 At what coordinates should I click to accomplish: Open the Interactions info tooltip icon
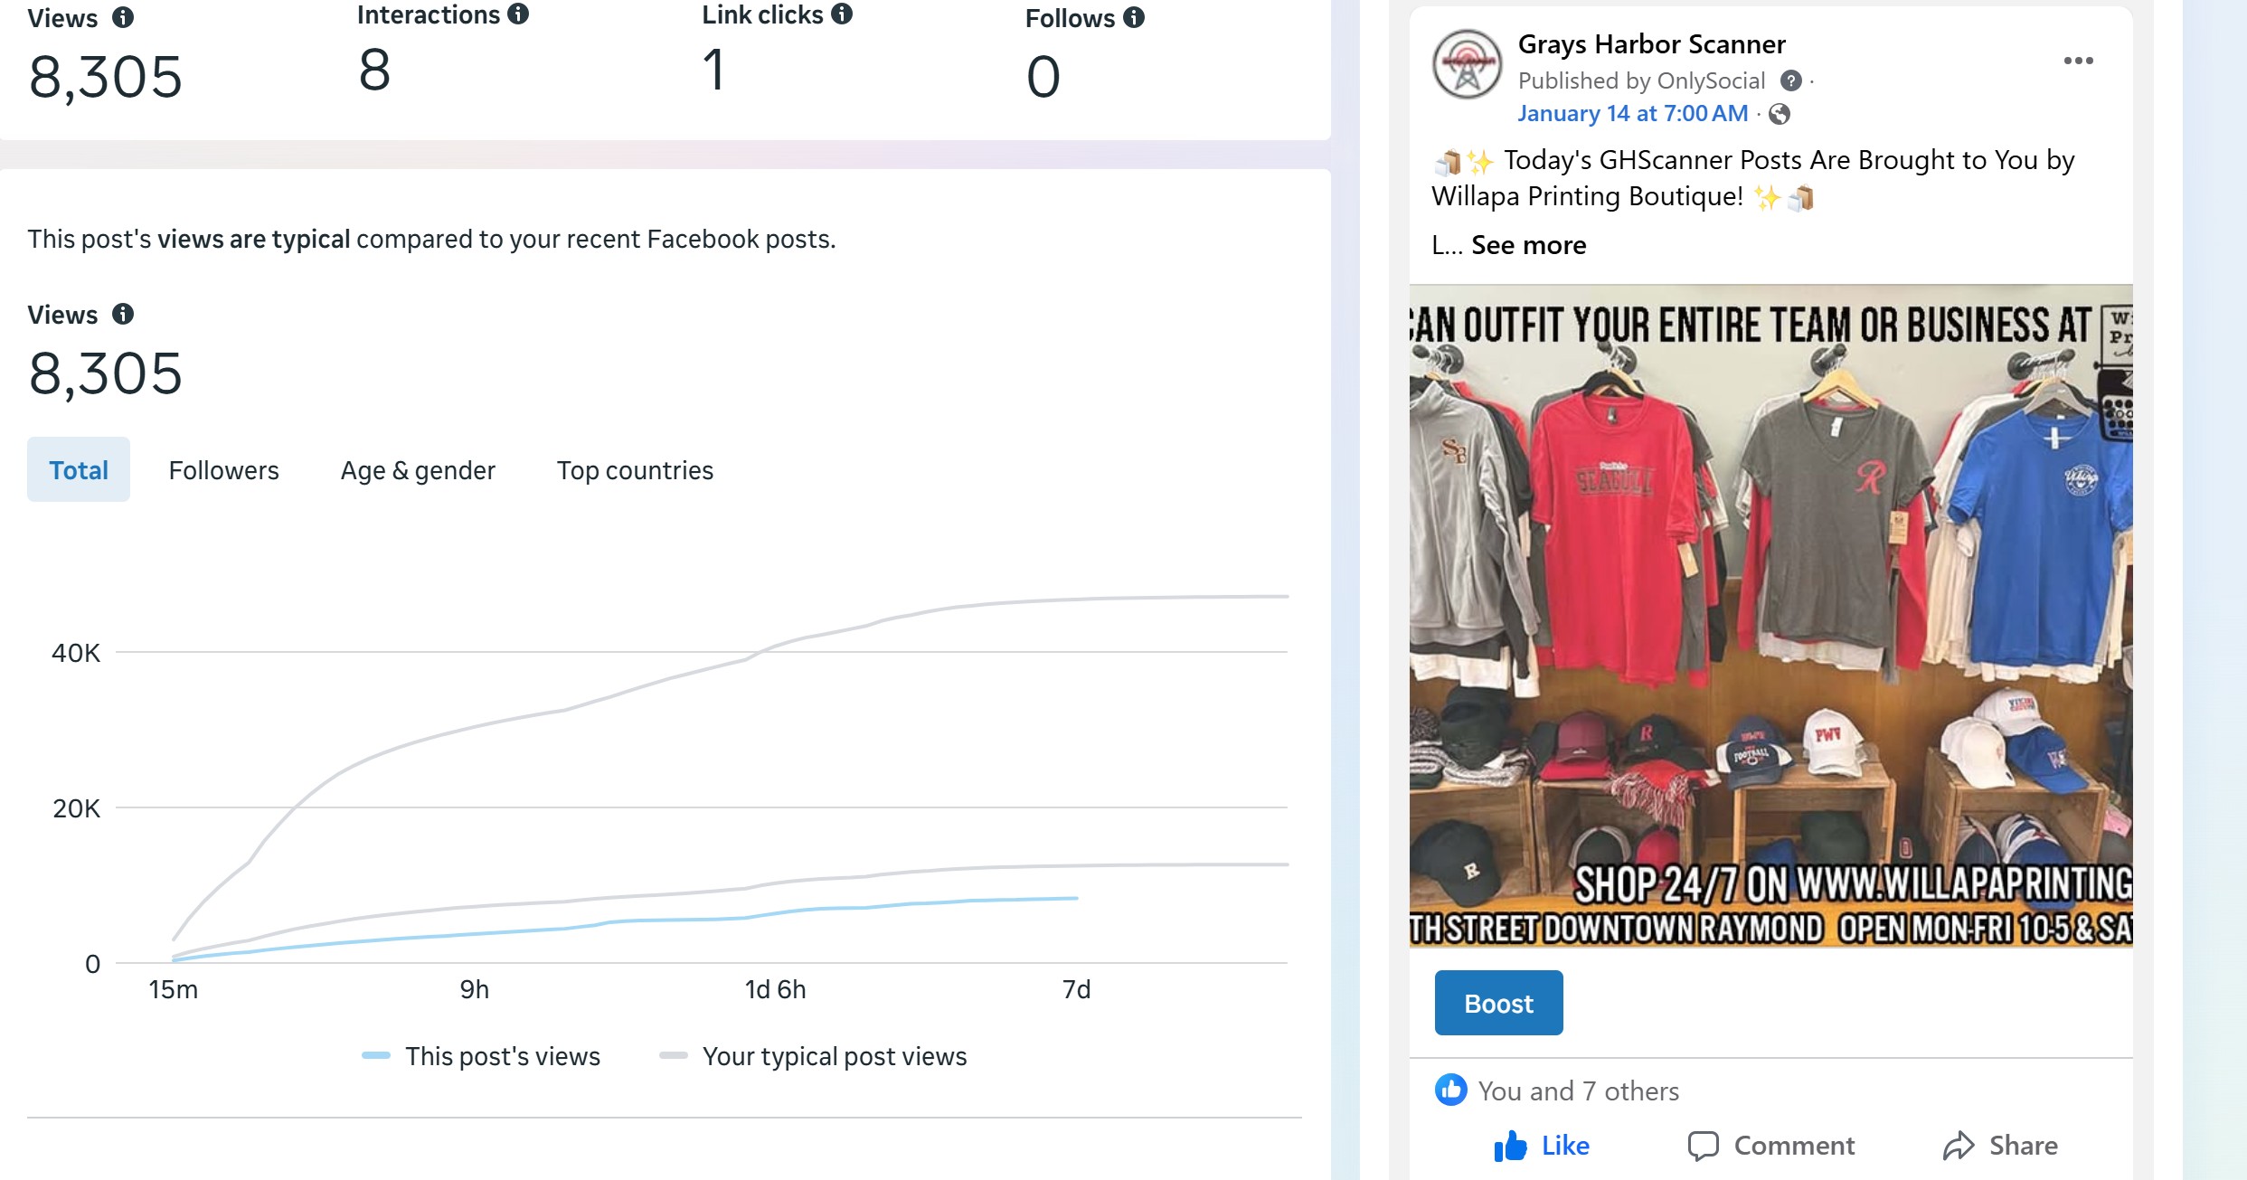tap(518, 14)
